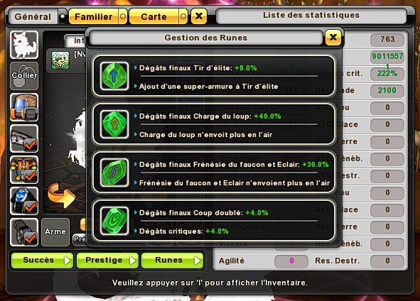Click the Tir d'élite rune progress bar
This screenshot has width=420, height=301.
pos(229,76)
